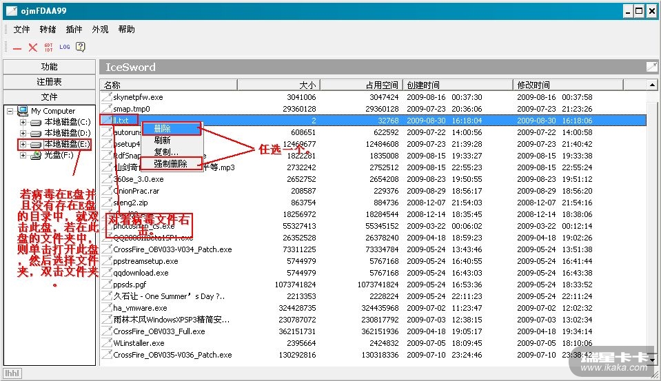661x381 pixels.
Task: Click the help question-mark toolbar icon
Action: (81, 47)
